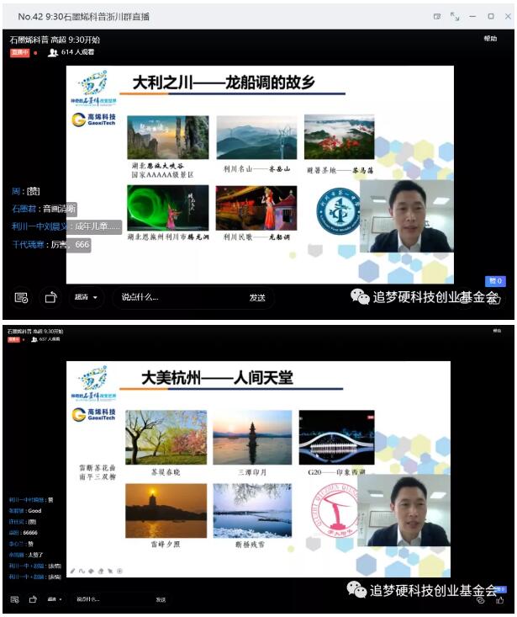
Task: Click the mini-window icon in title bar
Action: coord(437,16)
